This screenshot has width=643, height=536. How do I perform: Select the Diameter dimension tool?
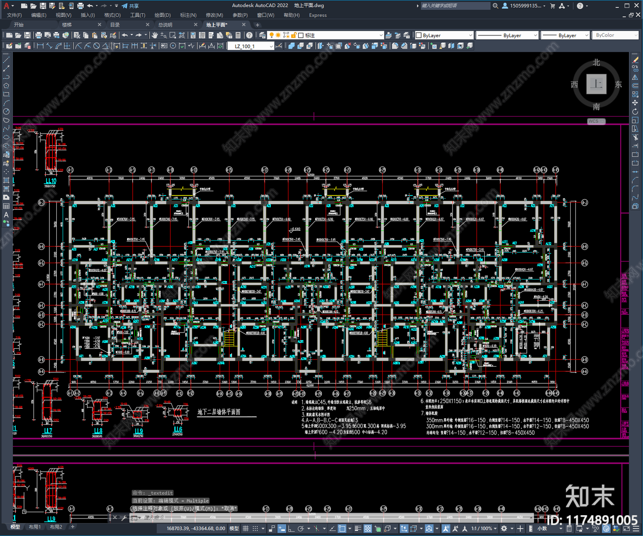tap(96, 46)
